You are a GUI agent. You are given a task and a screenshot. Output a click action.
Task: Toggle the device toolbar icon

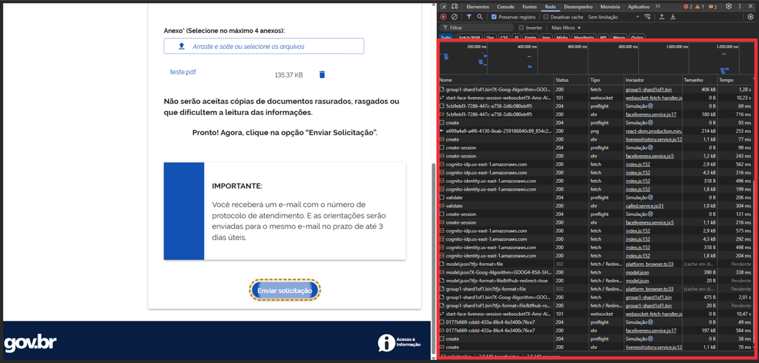[454, 7]
